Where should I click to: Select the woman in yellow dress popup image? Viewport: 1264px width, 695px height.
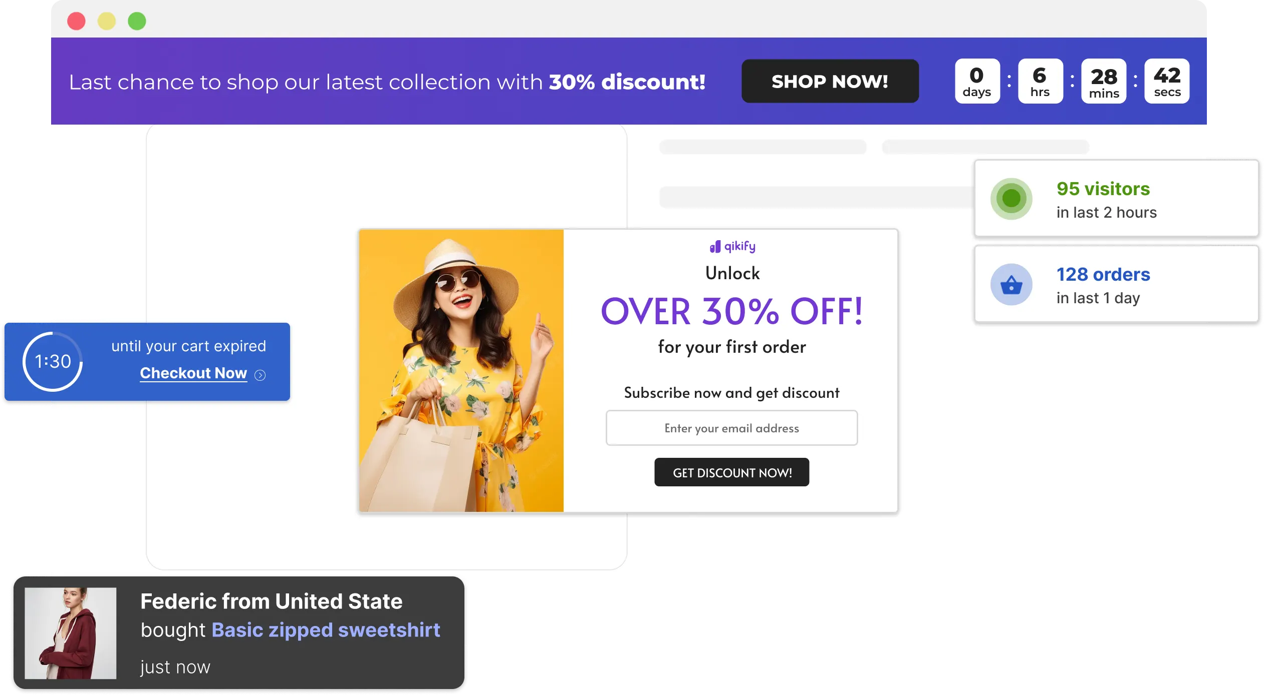[x=461, y=370]
